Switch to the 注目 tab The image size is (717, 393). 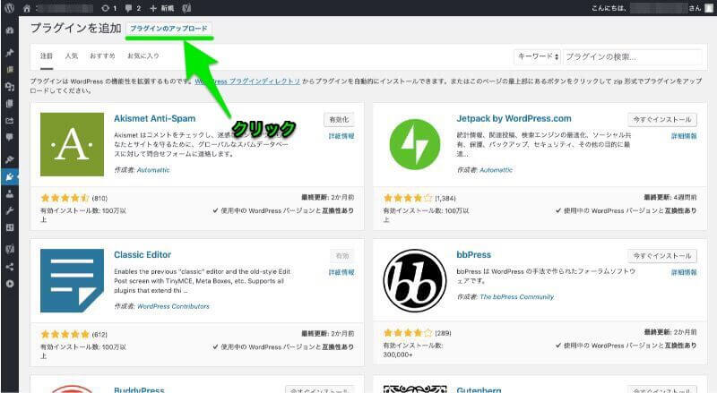[x=47, y=56]
